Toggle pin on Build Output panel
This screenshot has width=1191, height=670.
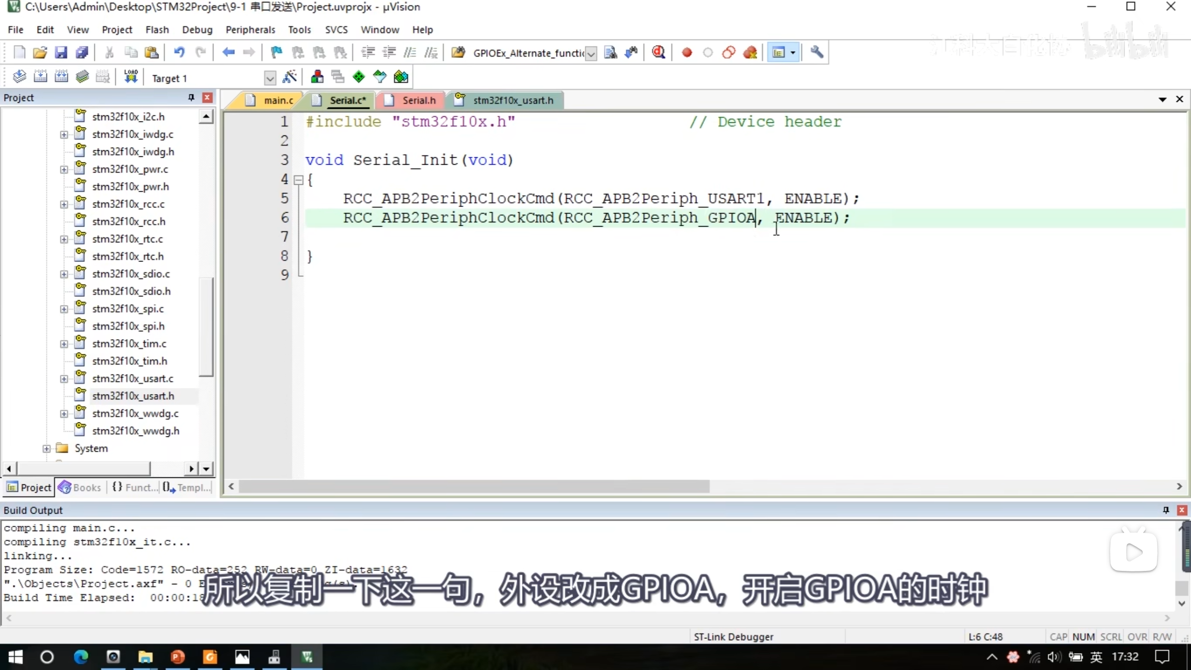click(x=1166, y=510)
